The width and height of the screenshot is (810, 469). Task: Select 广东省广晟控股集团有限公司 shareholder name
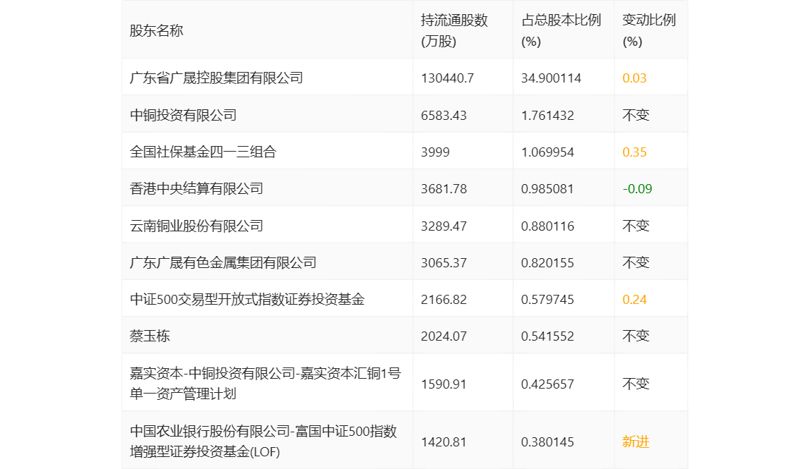point(217,78)
